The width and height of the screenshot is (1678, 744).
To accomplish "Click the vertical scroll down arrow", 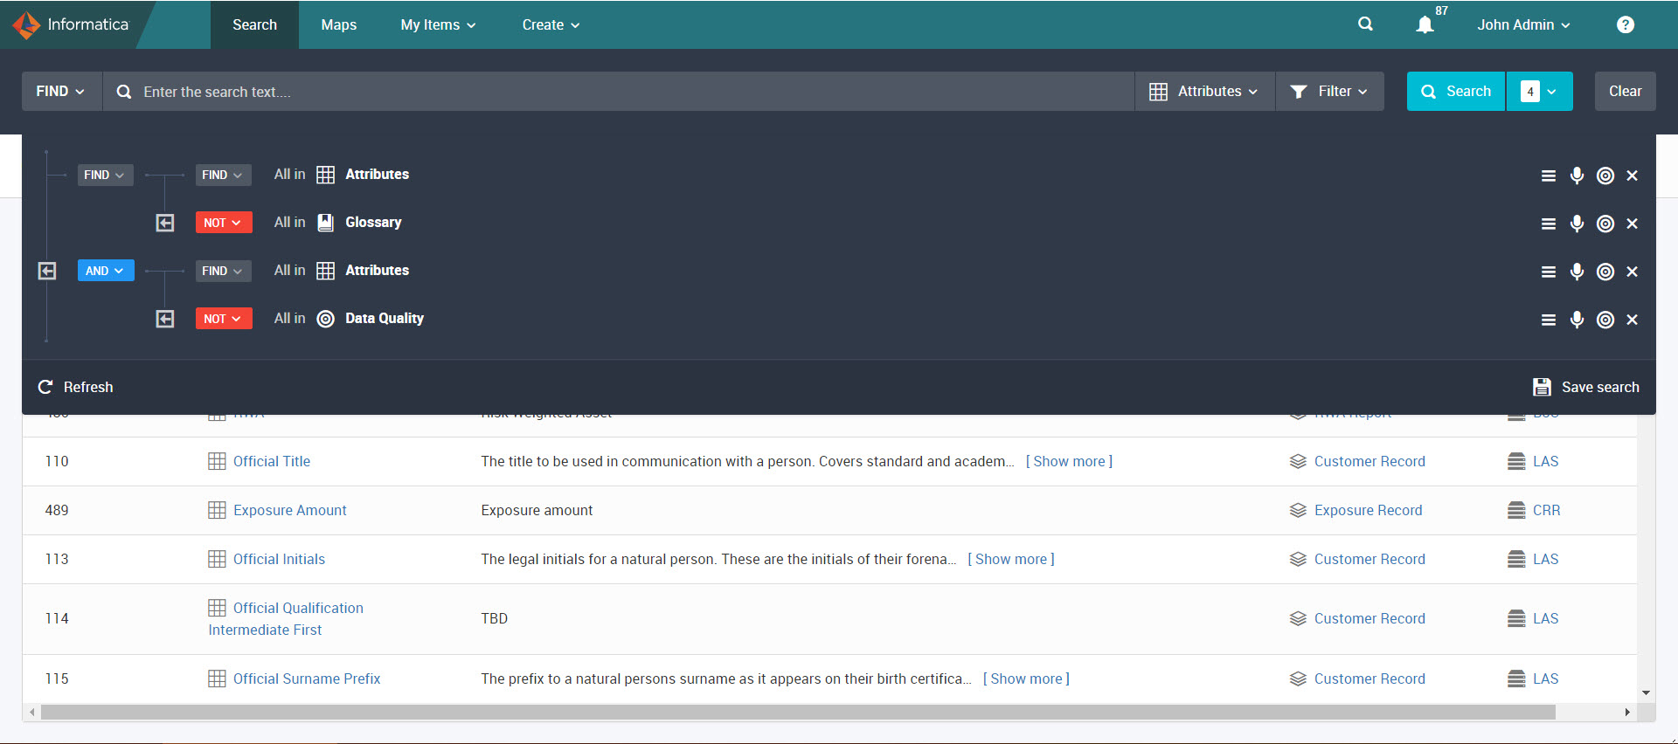I will coord(1646,692).
